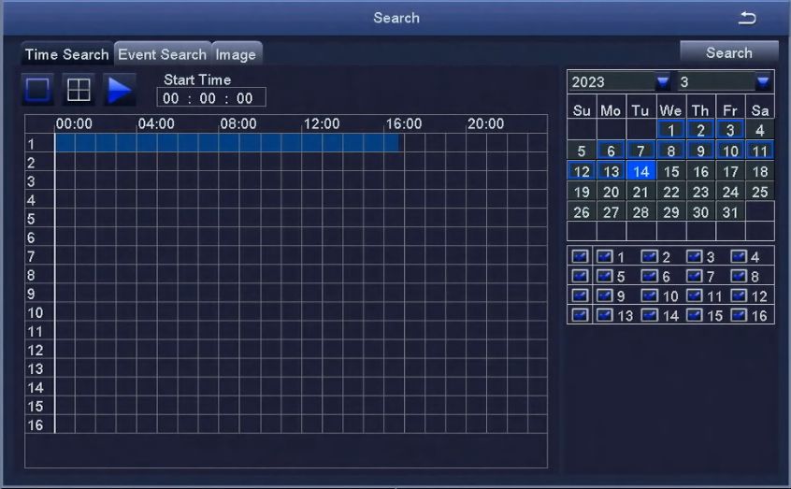Click the Search button
This screenshot has width=791, height=489.
(728, 53)
